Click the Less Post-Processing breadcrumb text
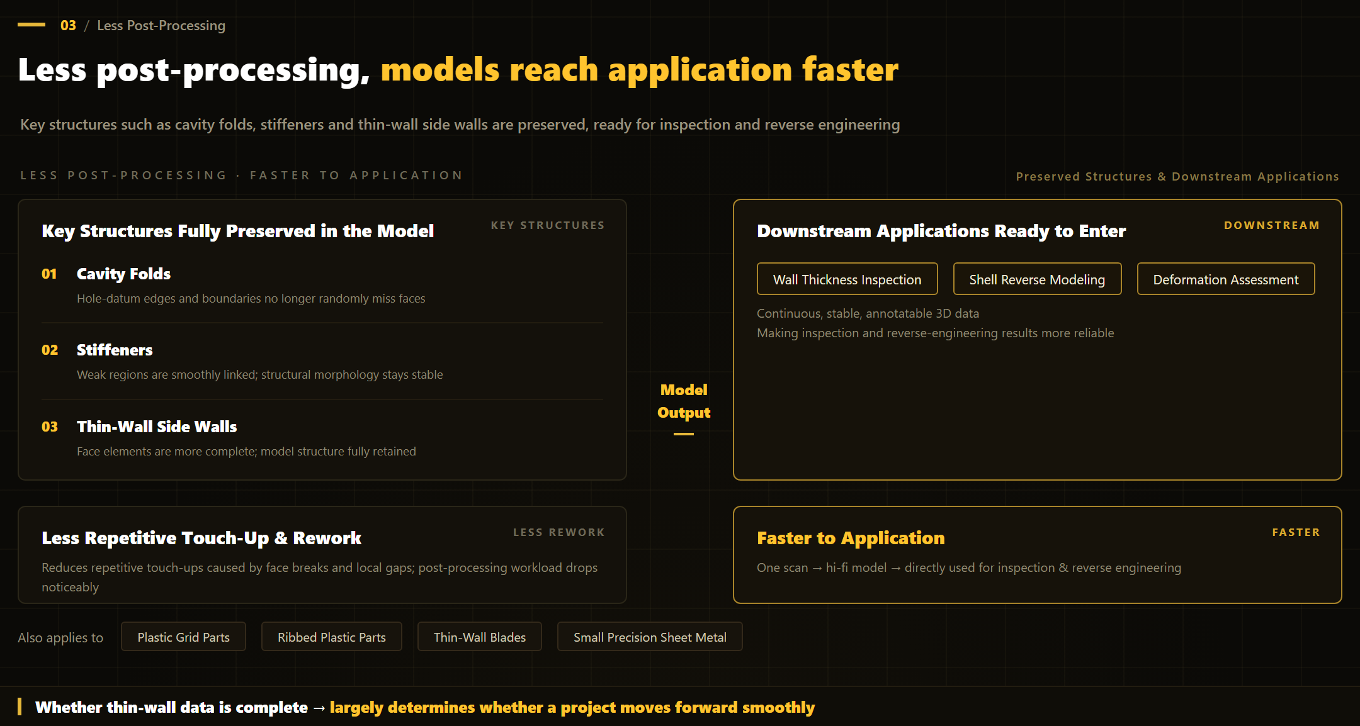The width and height of the screenshot is (1360, 726). [x=161, y=25]
